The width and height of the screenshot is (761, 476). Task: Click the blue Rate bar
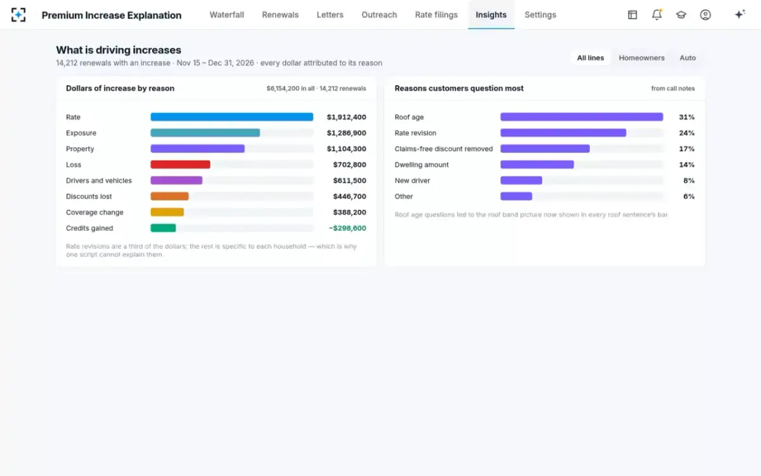pos(232,117)
